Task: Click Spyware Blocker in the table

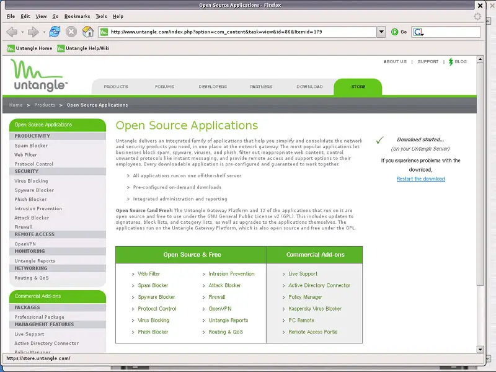Action: (156, 297)
